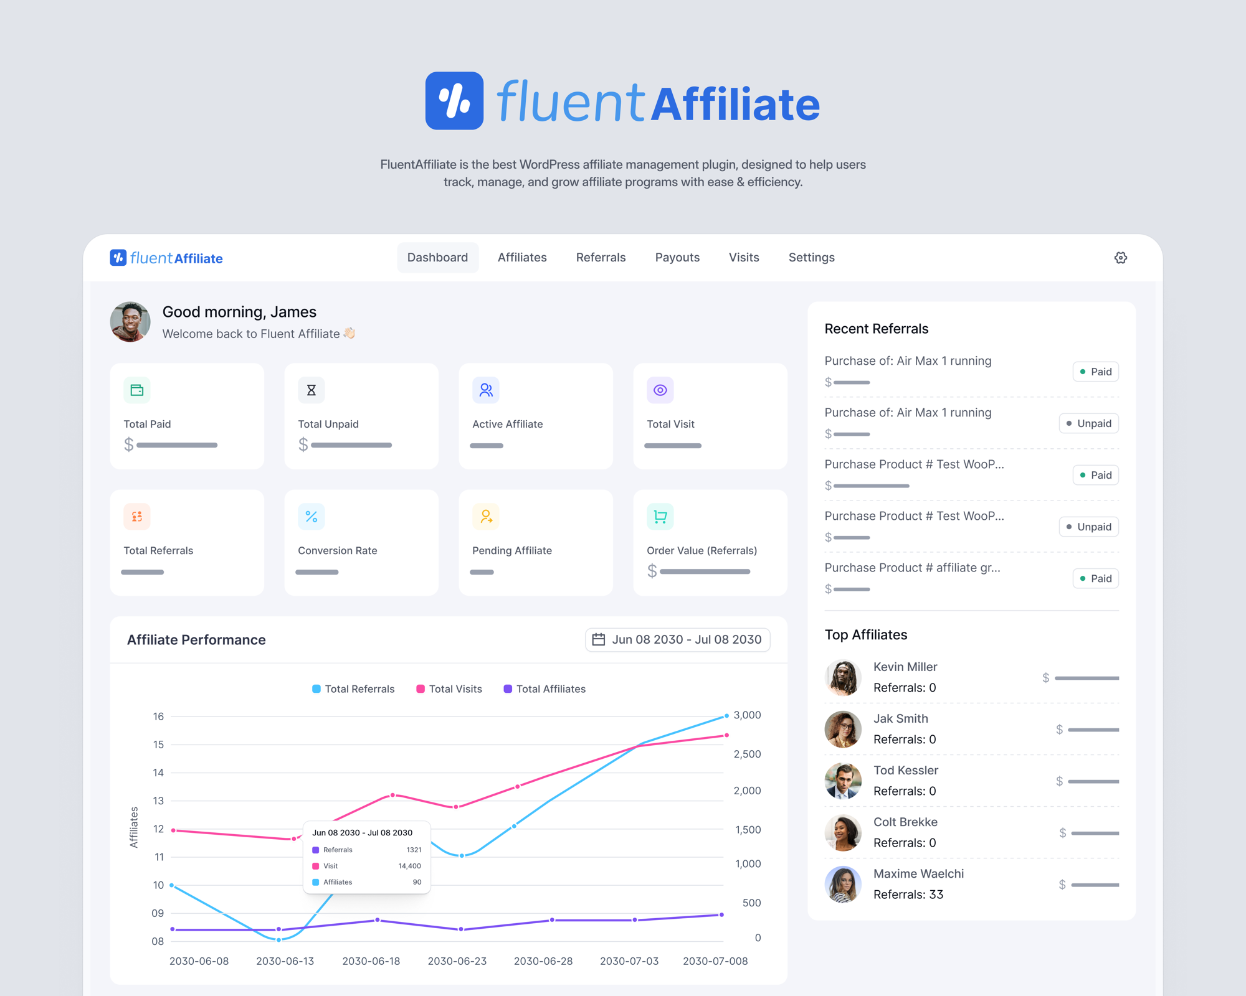
Task: Click Paid badge of affiliate gr... referral
Action: (1096, 578)
